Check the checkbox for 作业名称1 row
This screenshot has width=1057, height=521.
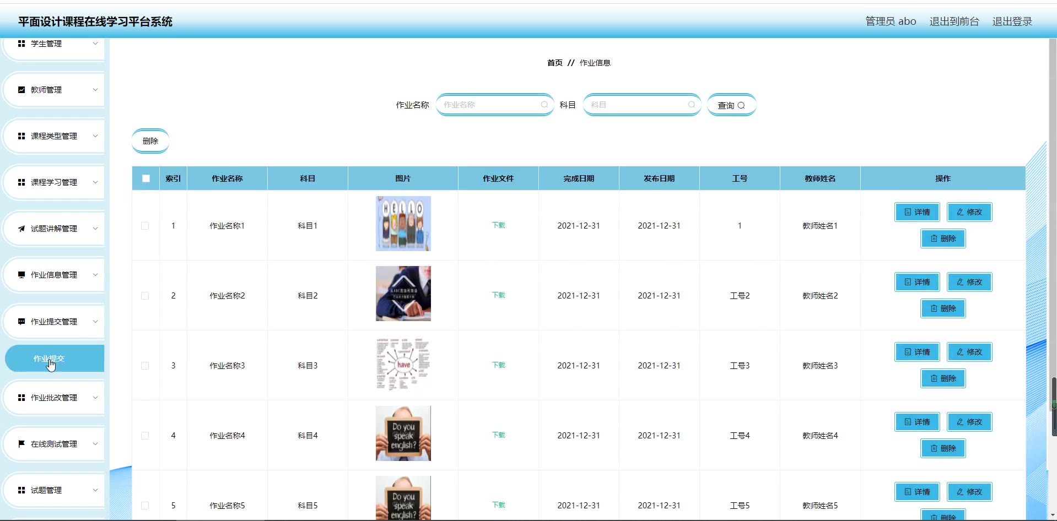point(145,226)
